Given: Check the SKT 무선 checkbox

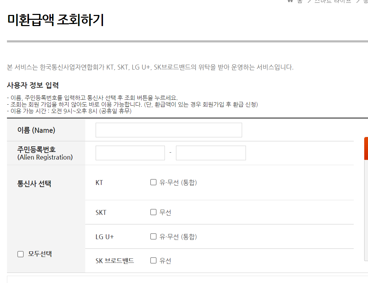Looking at the screenshot, I should click(x=153, y=212).
